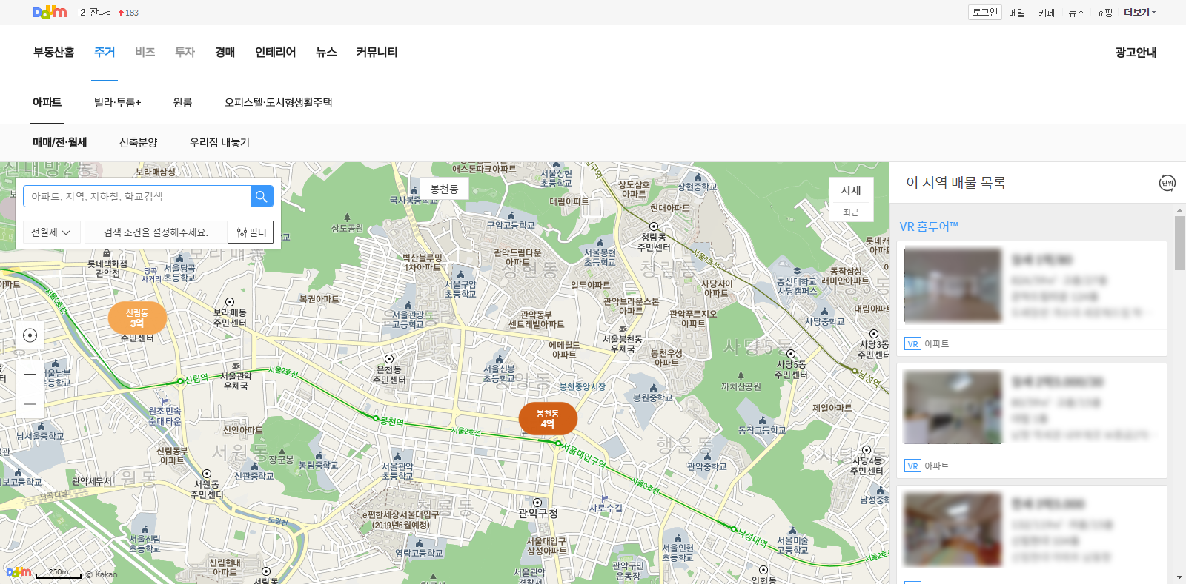Click the 봉천동 location label on the map
Screen dimensions: 1186x584
point(444,189)
